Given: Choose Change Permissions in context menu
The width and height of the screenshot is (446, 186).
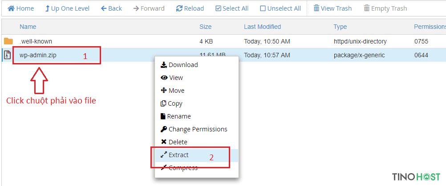Looking at the screenshot, I should [x=194, y=129].
